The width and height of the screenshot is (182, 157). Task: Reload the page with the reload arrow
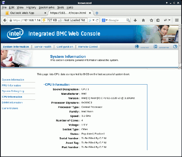pos(97,20)
